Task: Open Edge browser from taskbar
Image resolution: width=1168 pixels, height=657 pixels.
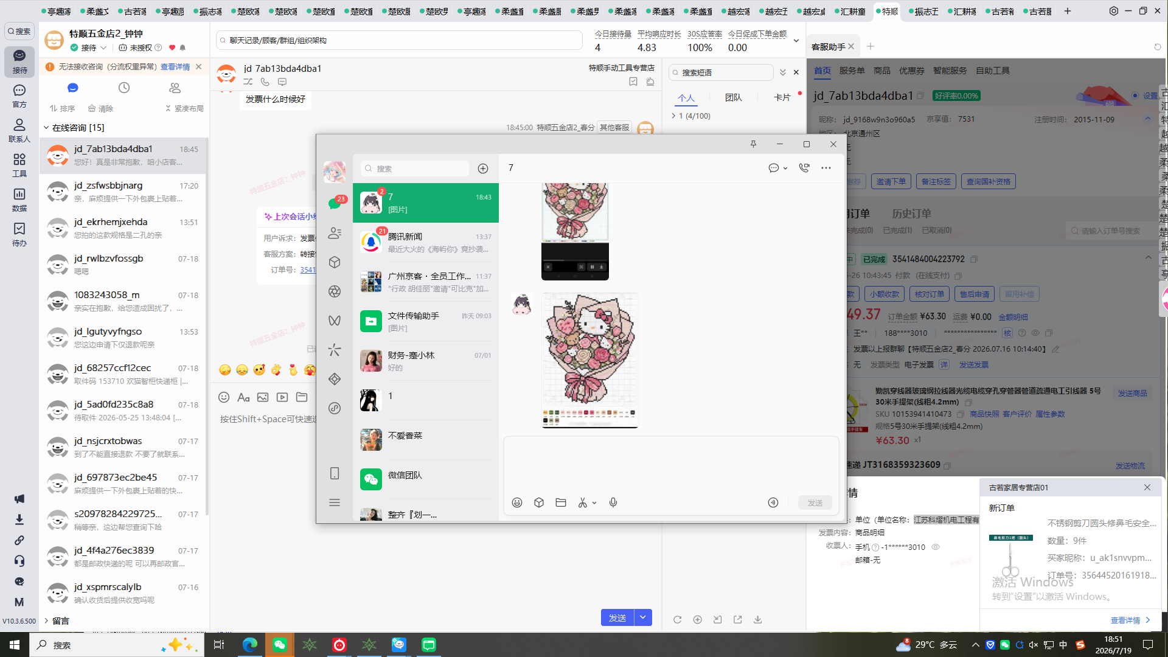Action: (250, 645)
